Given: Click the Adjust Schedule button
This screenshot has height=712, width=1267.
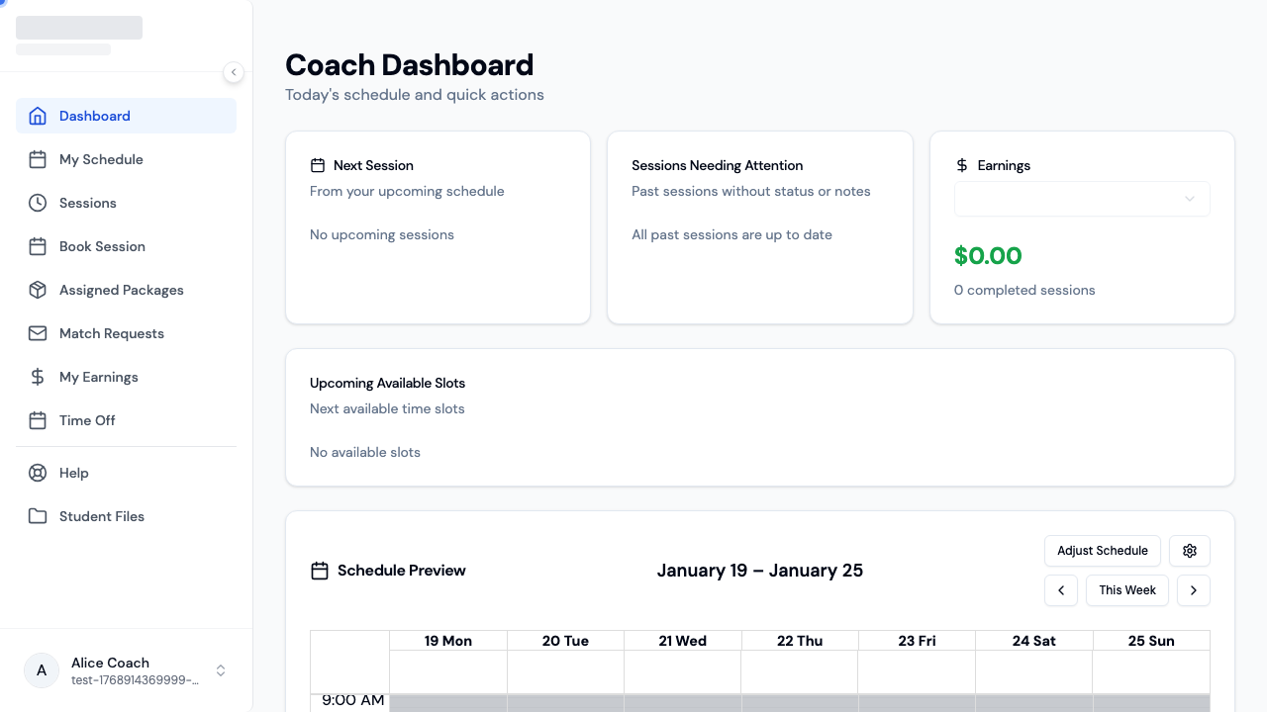Looking at the screenshot, I should [1103, 551].
